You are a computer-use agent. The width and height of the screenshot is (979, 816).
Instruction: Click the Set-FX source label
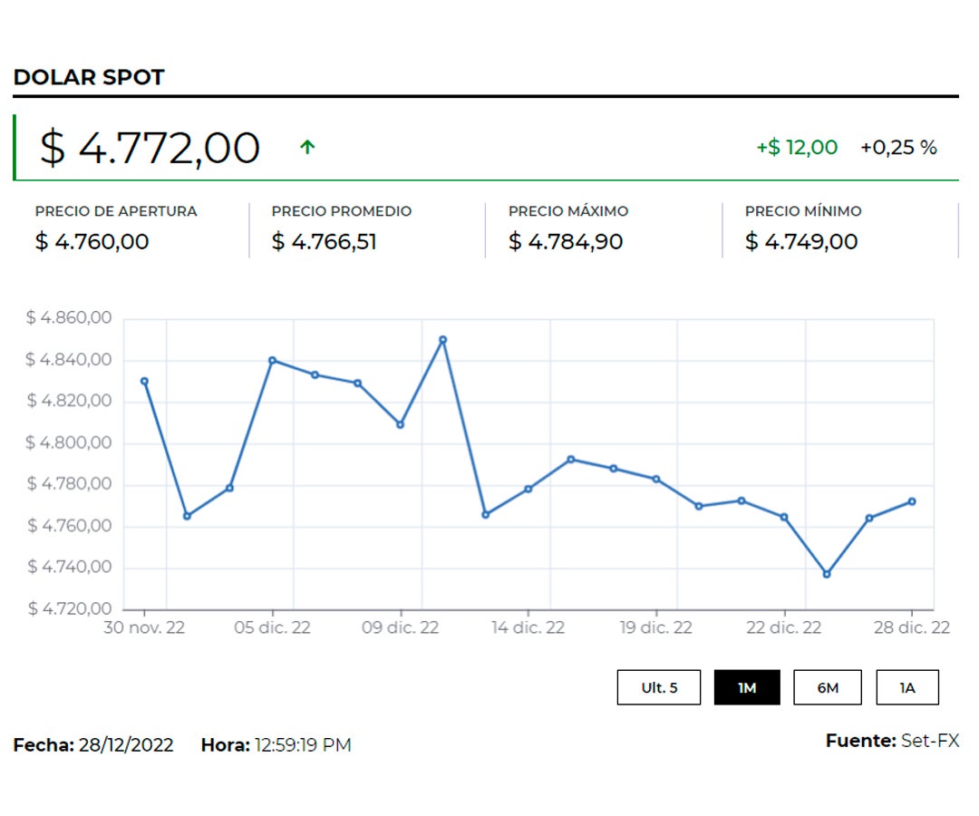point(929,741)
